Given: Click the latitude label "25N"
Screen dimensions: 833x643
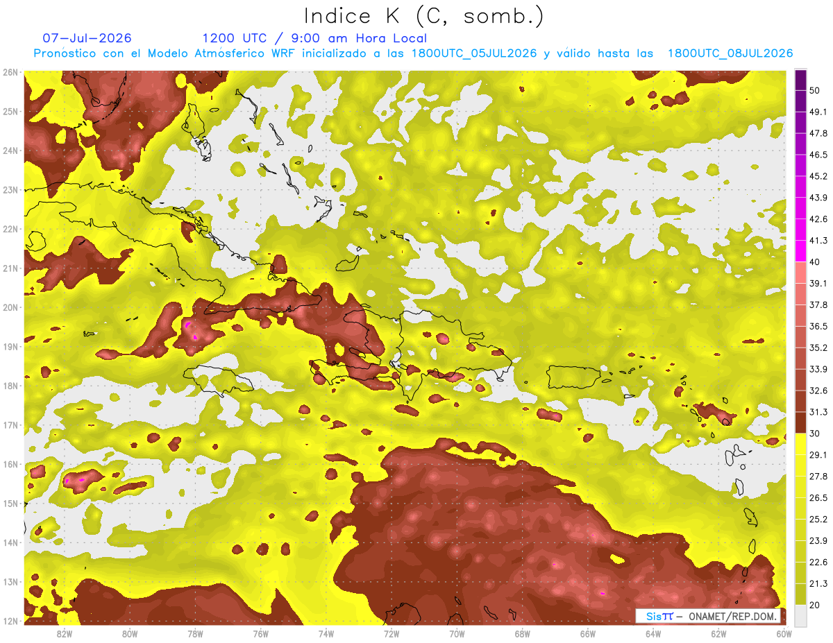Looking at the screenshot, I should (x=10, y=111).
